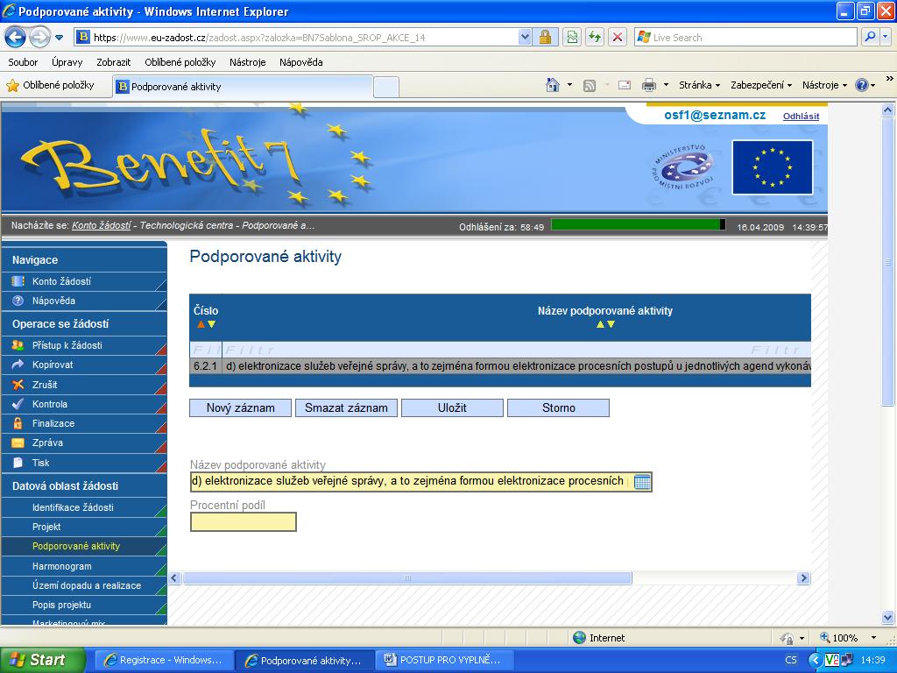Click the Home icon in command bar
The width and height of the screenshot is (897, 673).
pos(553,85)
